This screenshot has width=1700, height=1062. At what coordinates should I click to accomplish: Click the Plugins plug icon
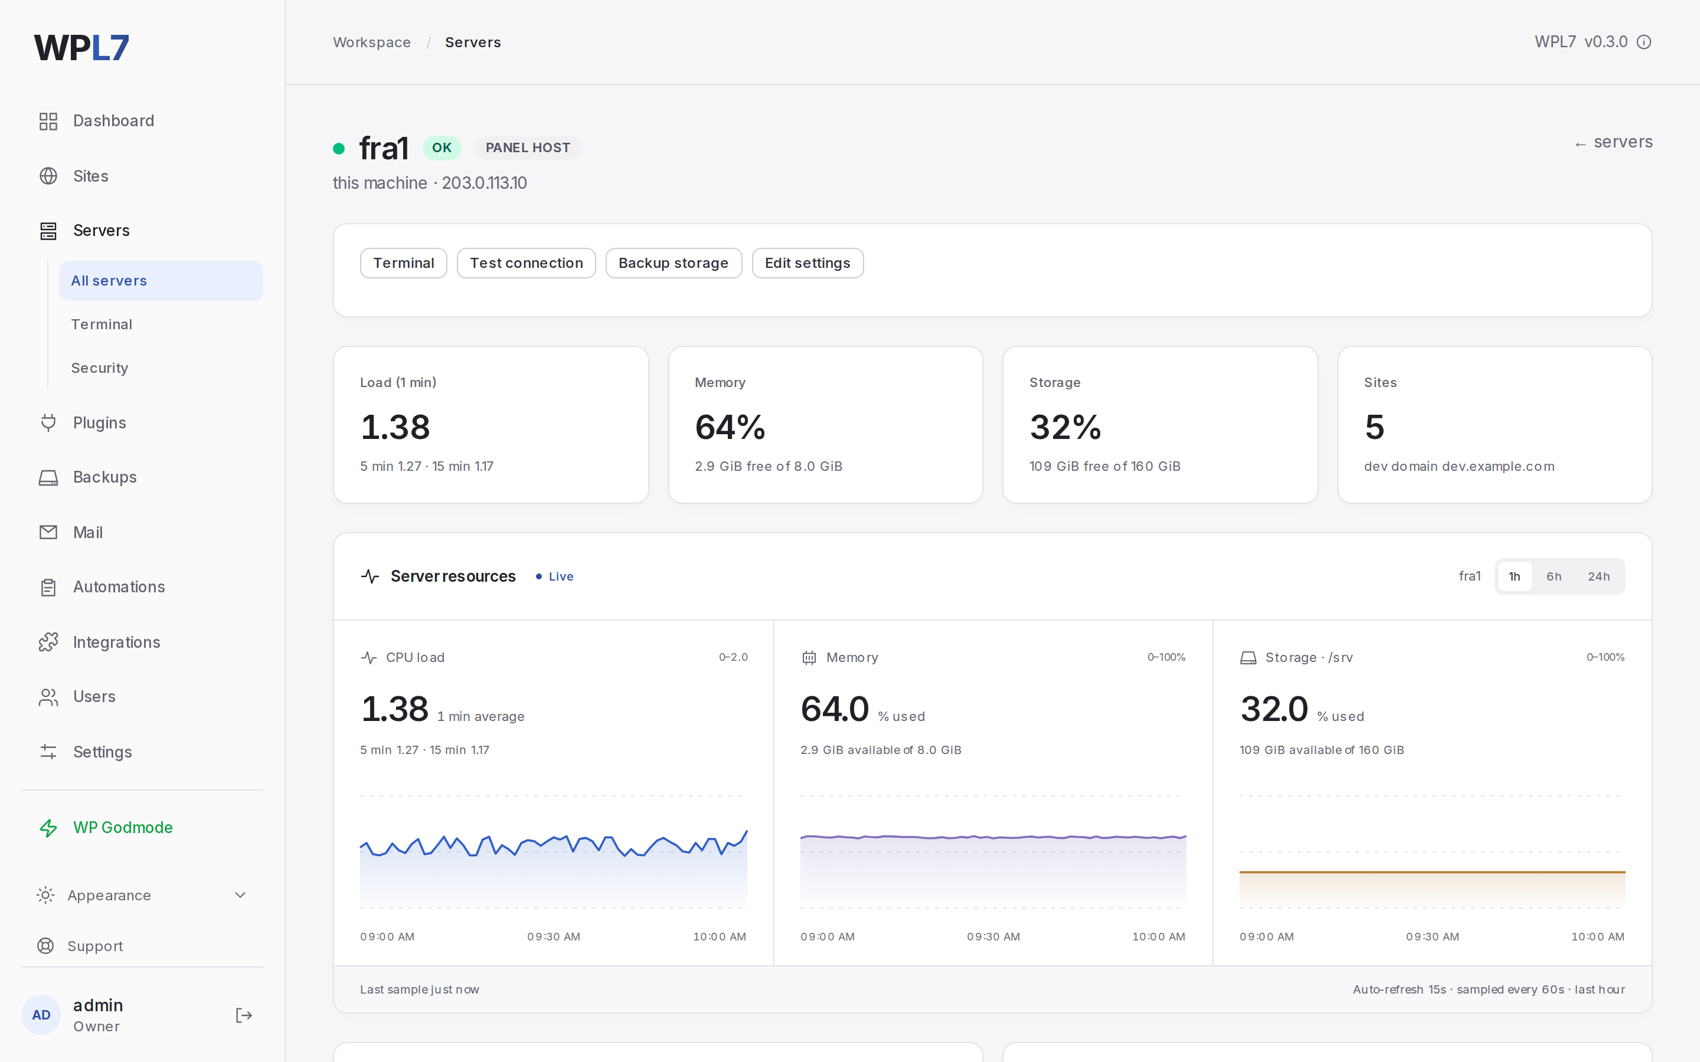pos(48,423)
